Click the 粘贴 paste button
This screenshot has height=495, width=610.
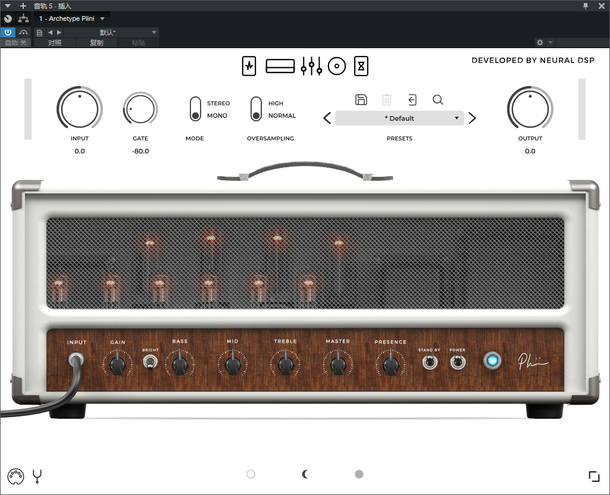click(x=138, y=43)
